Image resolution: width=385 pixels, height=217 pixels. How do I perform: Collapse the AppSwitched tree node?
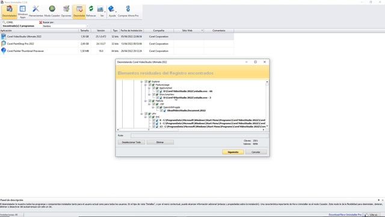click(x=149, y=88)
